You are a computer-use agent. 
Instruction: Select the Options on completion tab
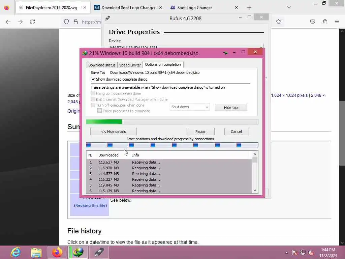click(163, 64)
